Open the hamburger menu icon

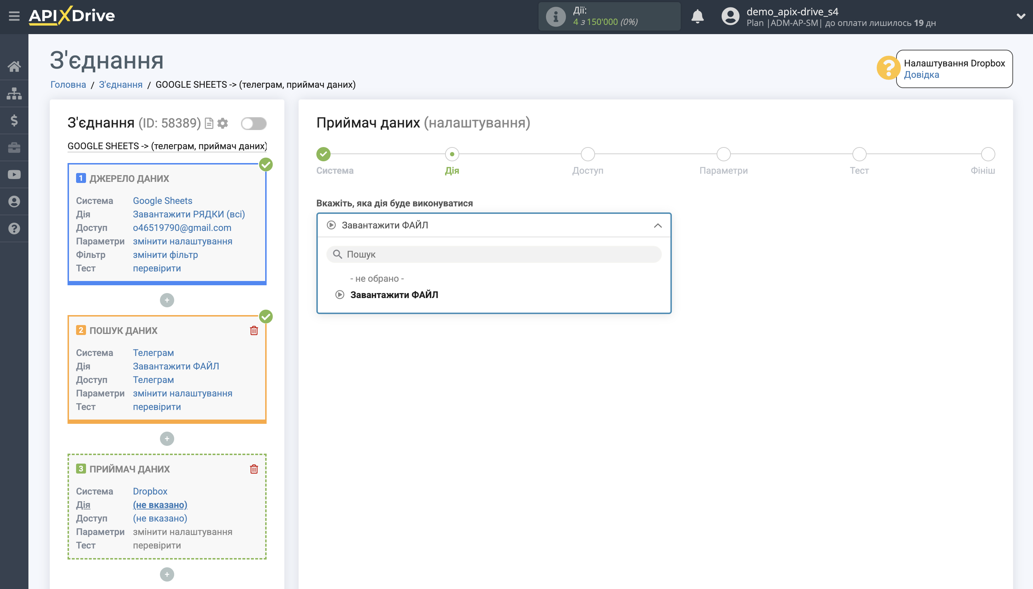(14, 16)
